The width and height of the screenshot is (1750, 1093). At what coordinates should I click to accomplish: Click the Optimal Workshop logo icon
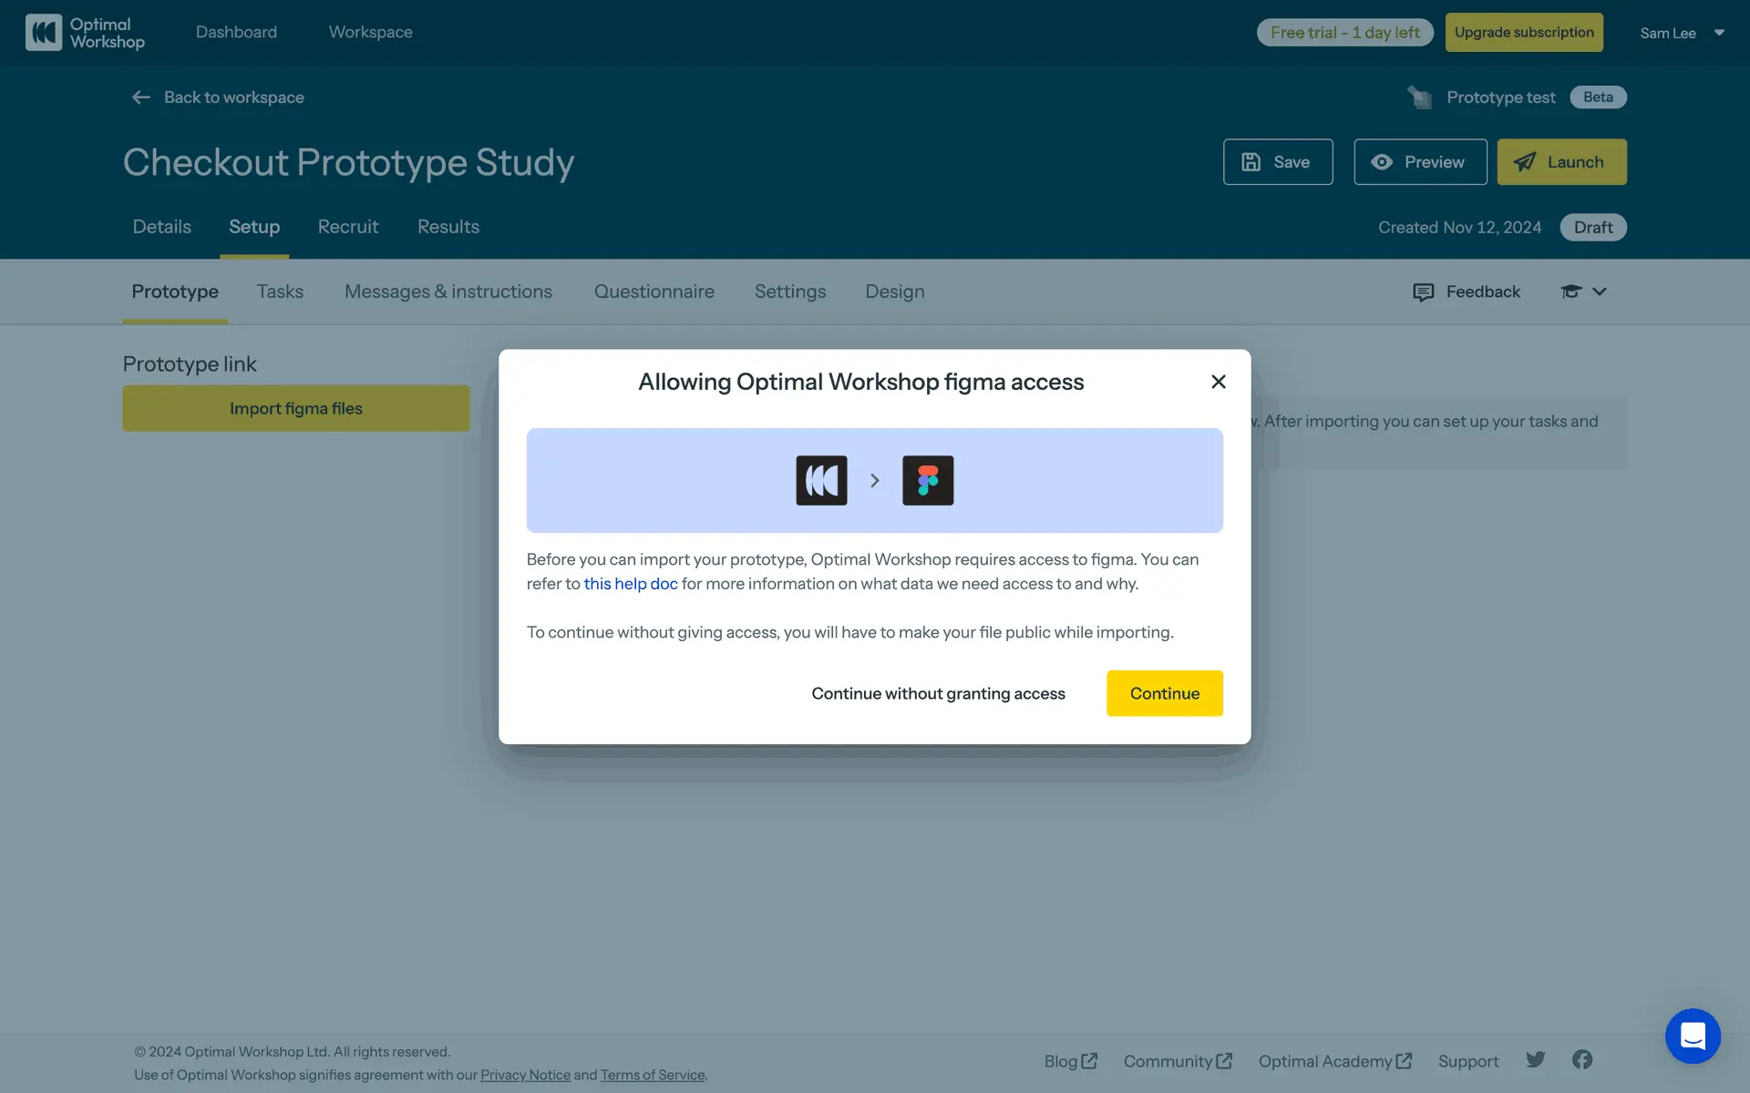43,33
